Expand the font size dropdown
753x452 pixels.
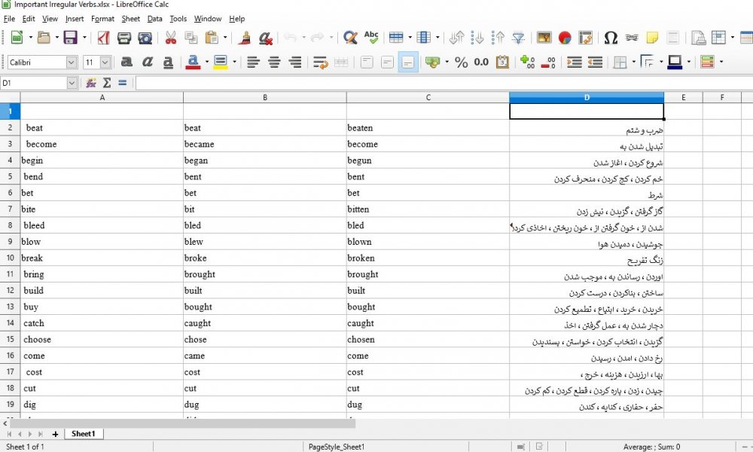(105, 63)
